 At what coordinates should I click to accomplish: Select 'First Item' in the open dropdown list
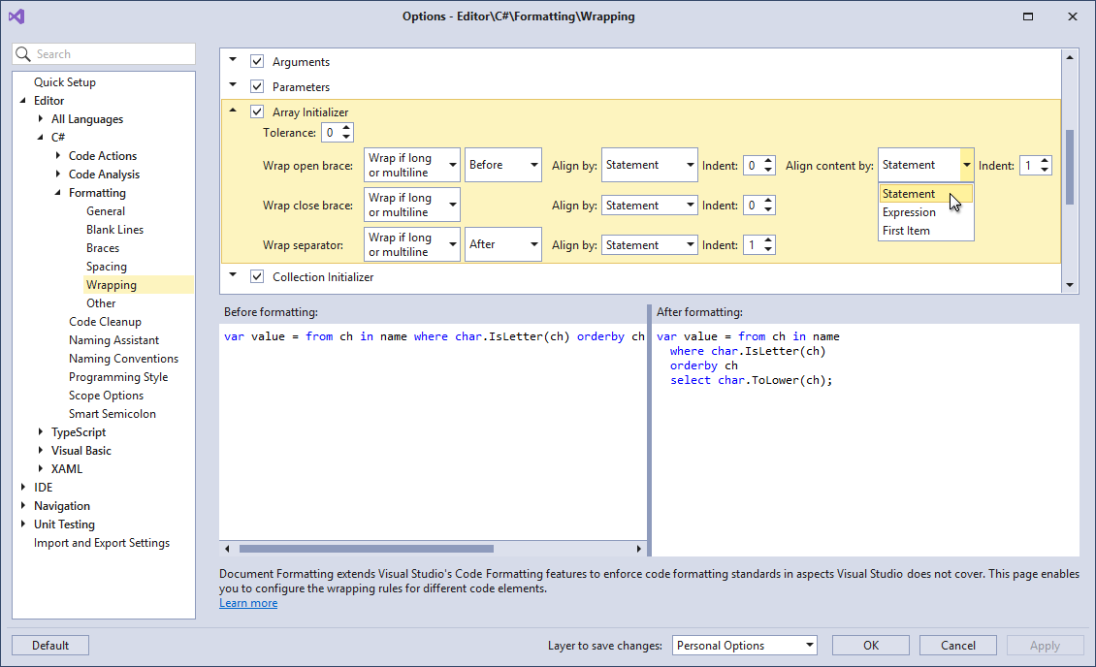(x=909, y=231)
